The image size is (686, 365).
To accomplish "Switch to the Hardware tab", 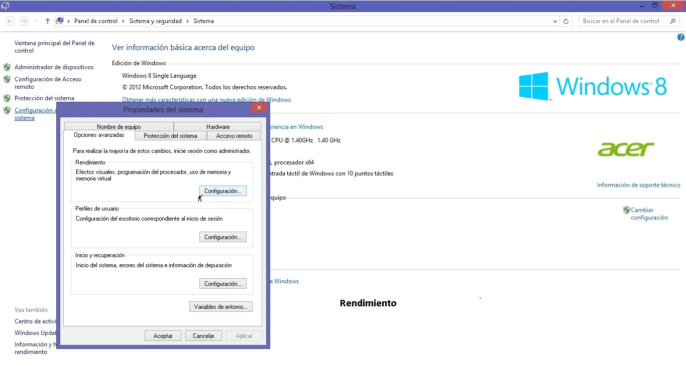I will 218,127.
